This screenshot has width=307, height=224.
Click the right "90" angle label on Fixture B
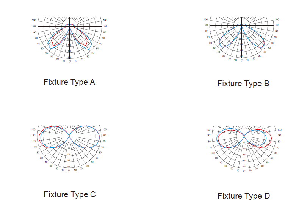pyautogui.click(x=277, y=25)
